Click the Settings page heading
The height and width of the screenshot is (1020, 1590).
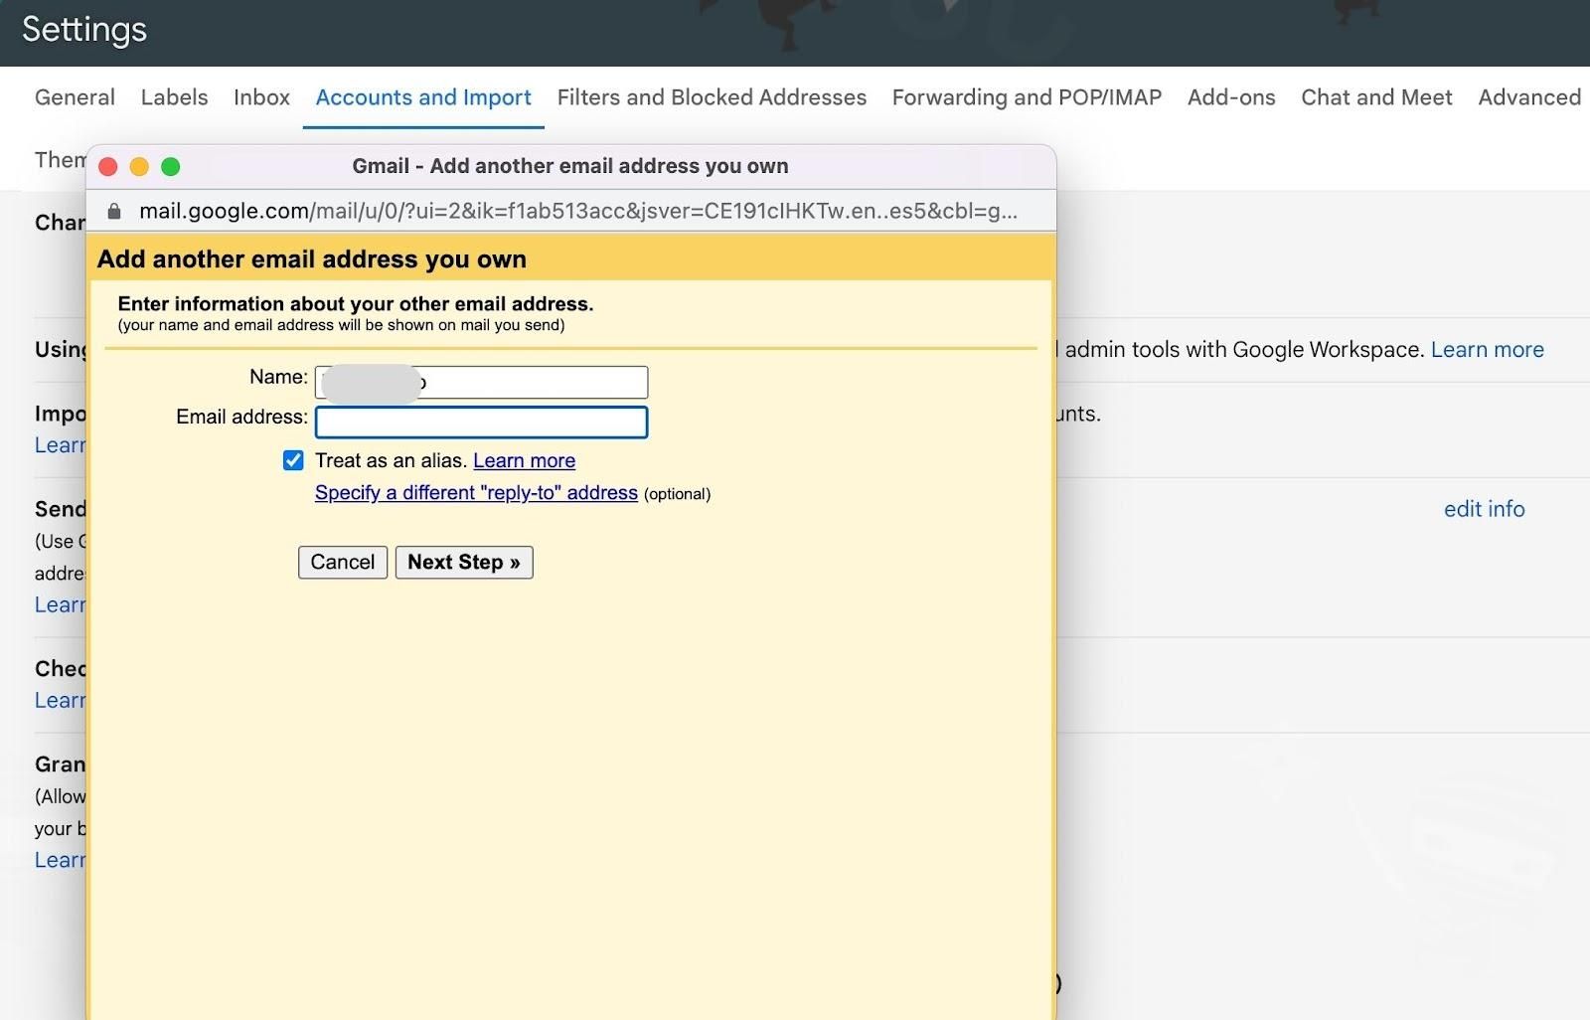pyautogui.click(x=84, y=30)
